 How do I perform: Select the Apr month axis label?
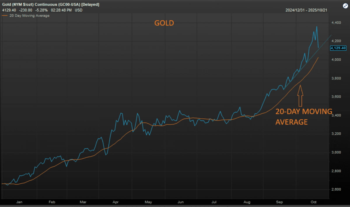(x=116, y=202)
